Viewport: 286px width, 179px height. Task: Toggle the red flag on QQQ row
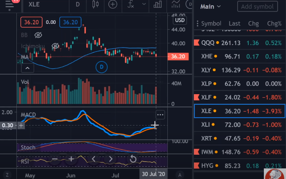(197, 43)
